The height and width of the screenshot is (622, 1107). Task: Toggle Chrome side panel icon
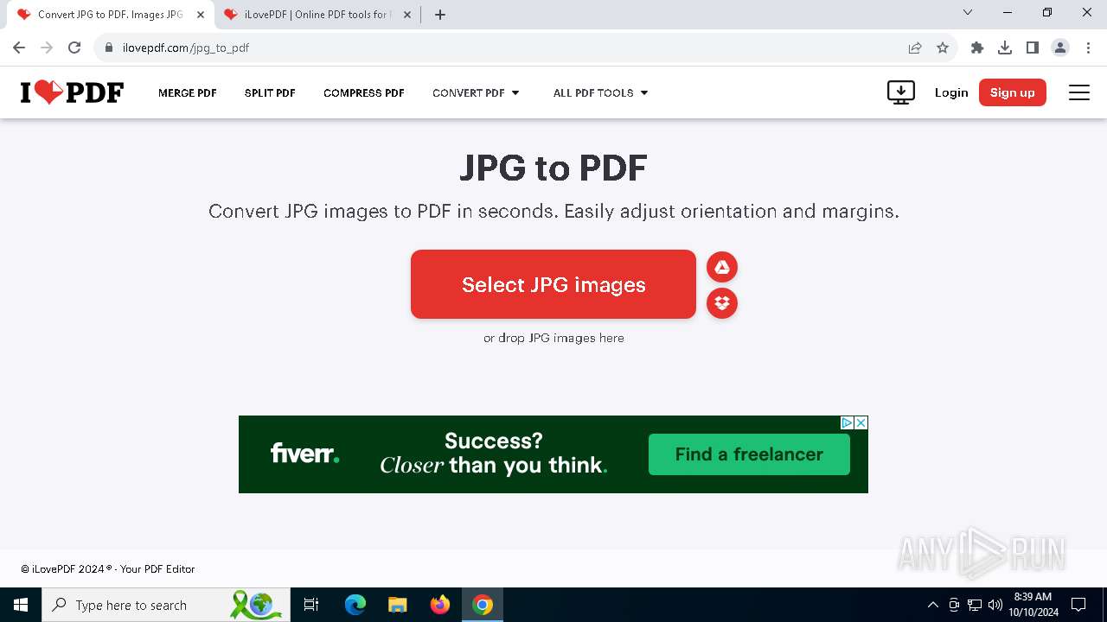tap(1033, 48)
